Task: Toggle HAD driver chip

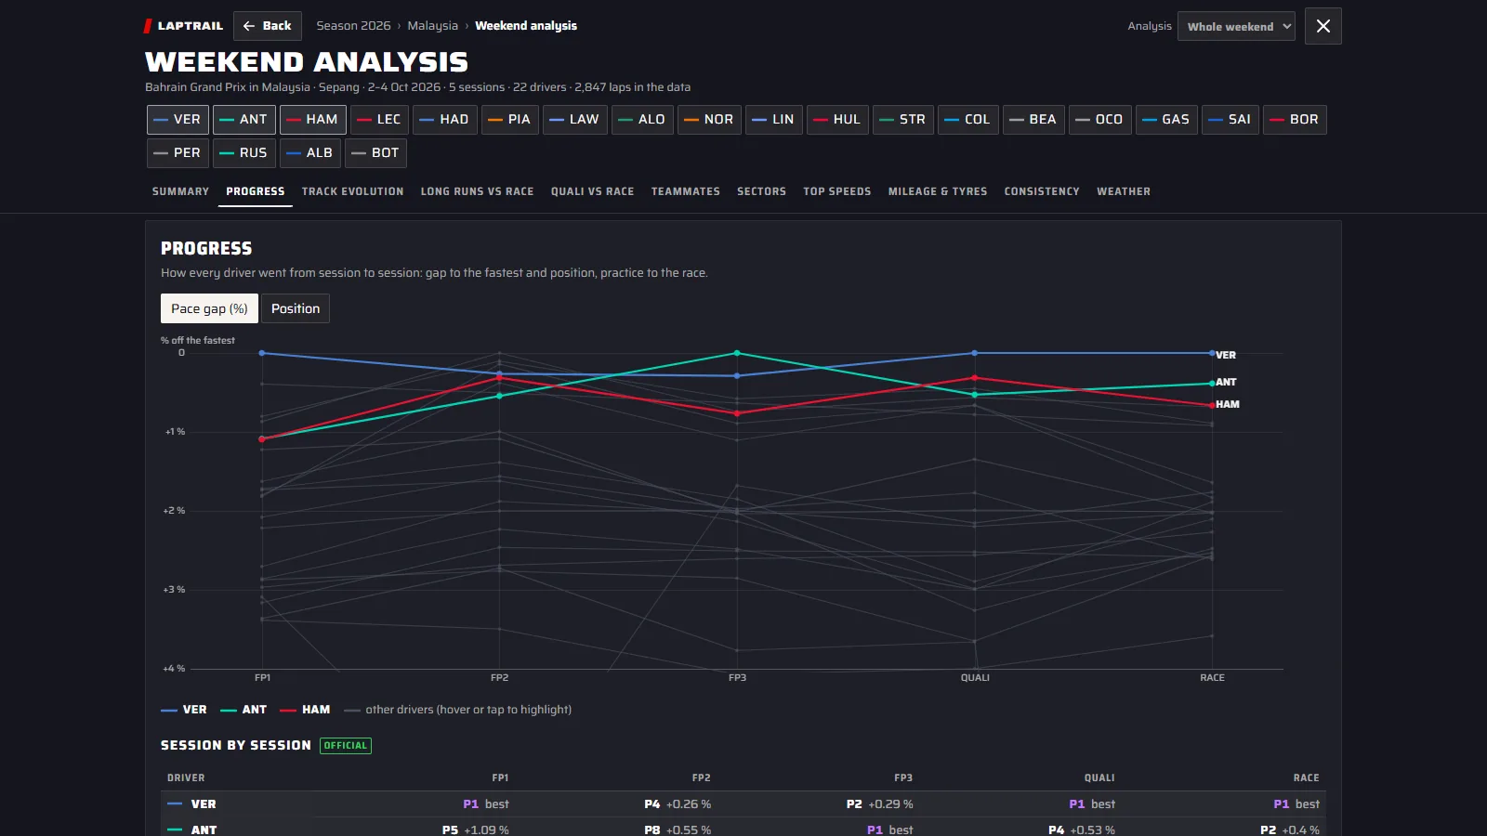Action: point(444,119)
